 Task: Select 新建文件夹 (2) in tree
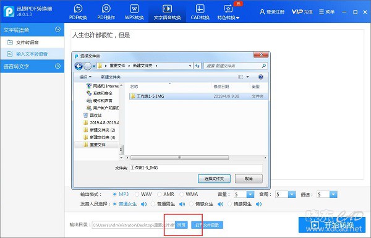coord(100,130)
